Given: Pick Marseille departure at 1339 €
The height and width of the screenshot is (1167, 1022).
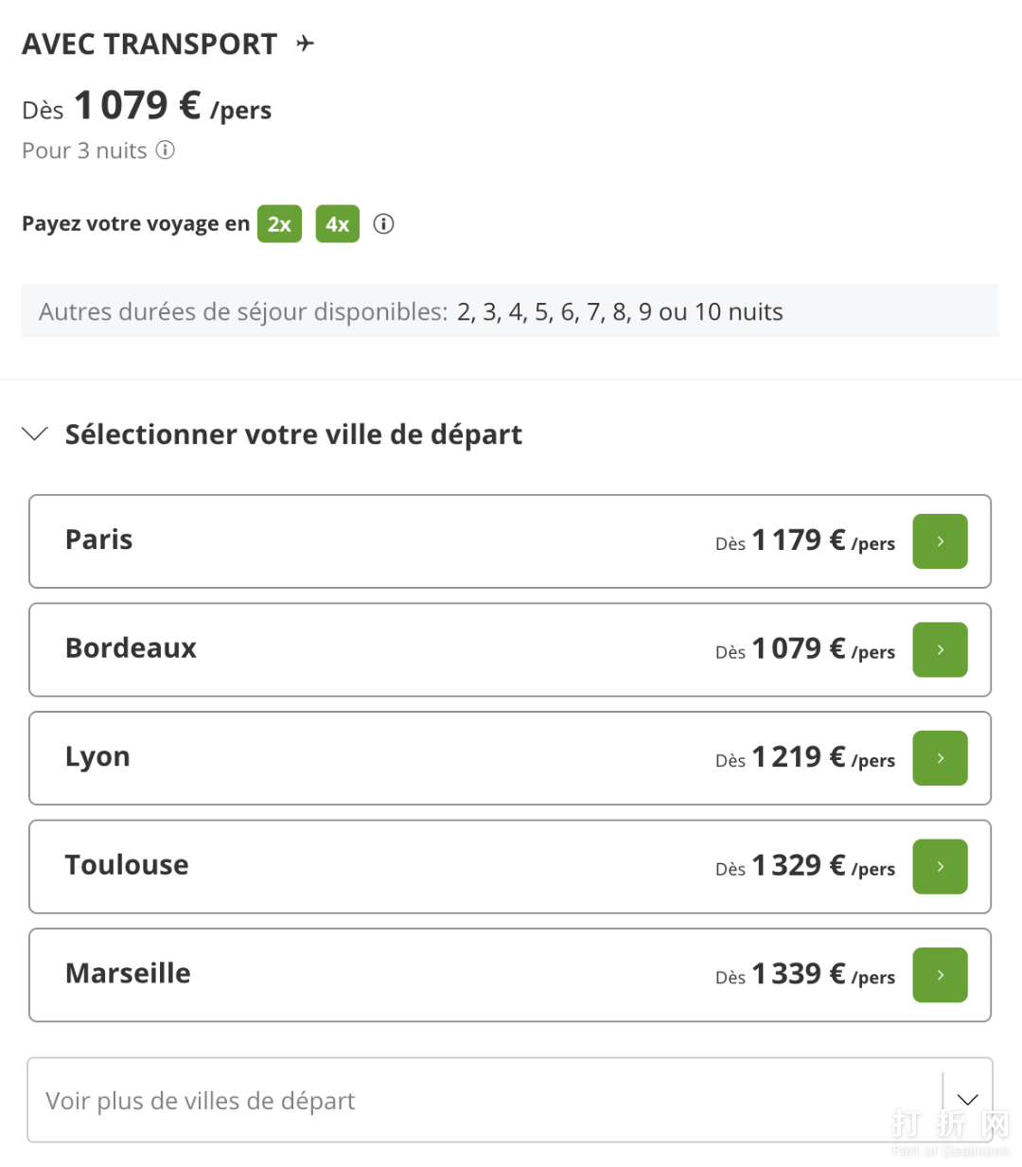Looking at the screenshot, I should pyautogui.click(x=379, y=975).
